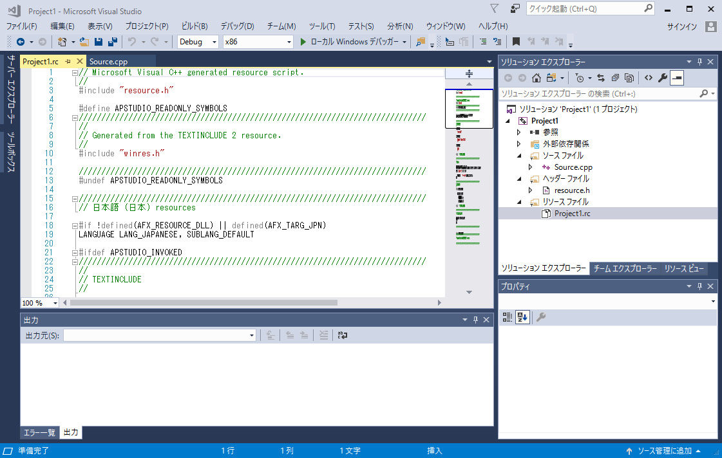The width and height of the screenshot is (722, 458).
Task: Toggle Show All Files in Solution Explorer
Action: [629, 78]
